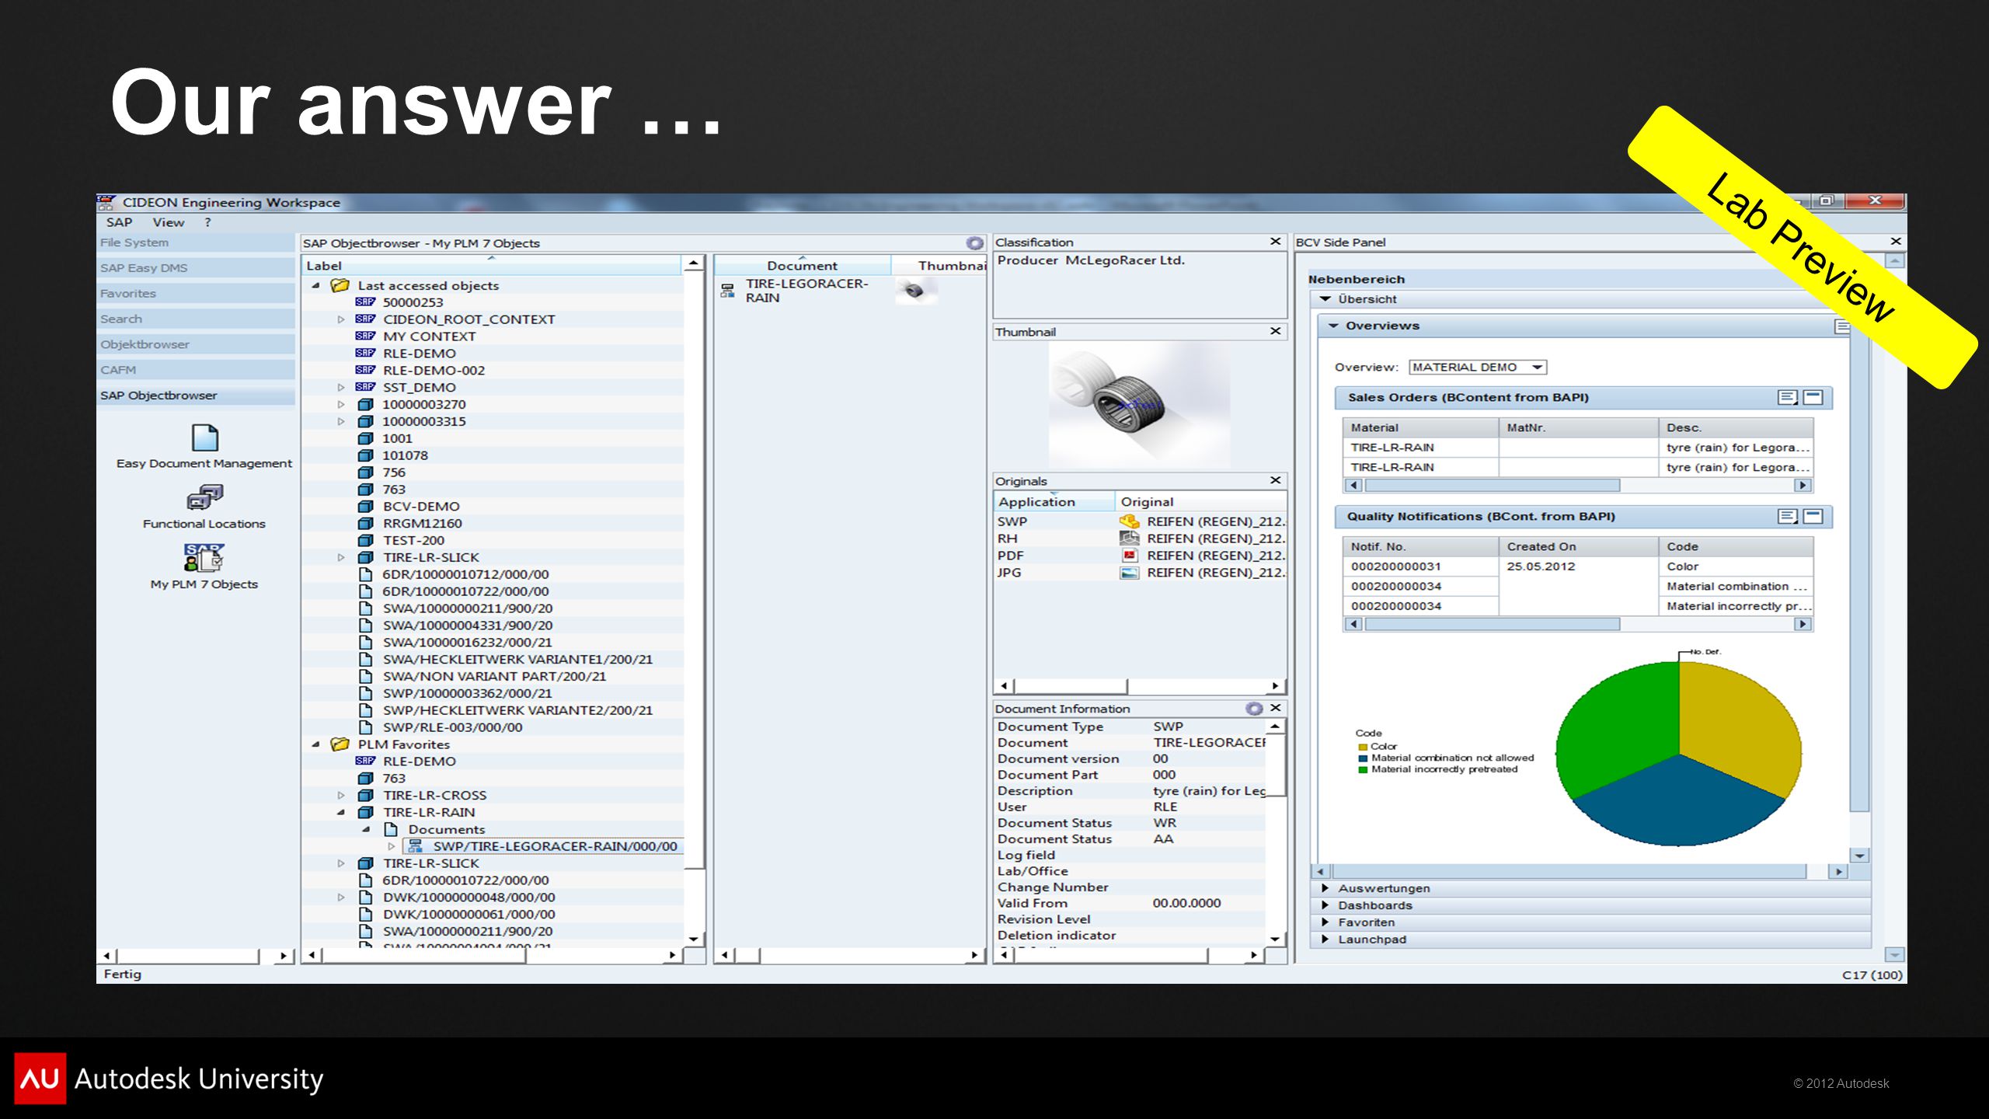The width and height of the screenshot is (1989, 1119).
Task: Expand the Dashboards section
Action: pos(1325,905)
